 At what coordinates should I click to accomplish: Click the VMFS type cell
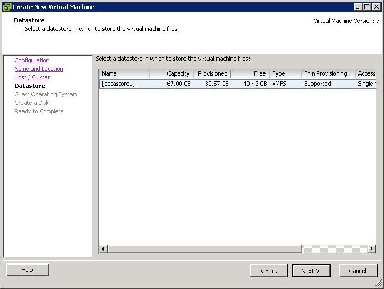tap(279, 84)
